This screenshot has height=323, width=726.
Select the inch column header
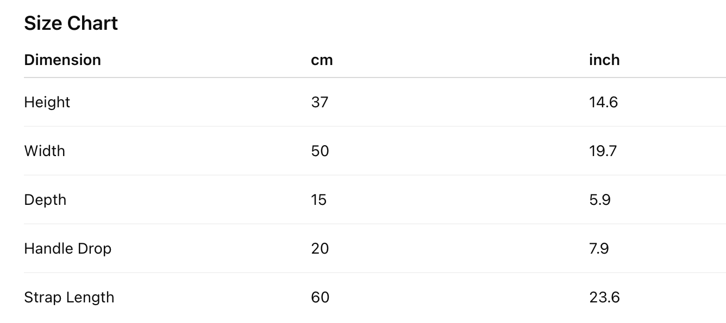(604, 60)
